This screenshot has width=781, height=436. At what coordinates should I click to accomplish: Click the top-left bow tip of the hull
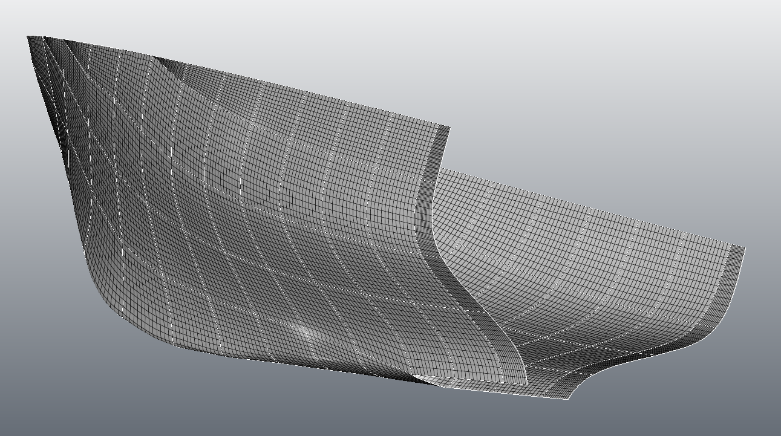point(29,38)
